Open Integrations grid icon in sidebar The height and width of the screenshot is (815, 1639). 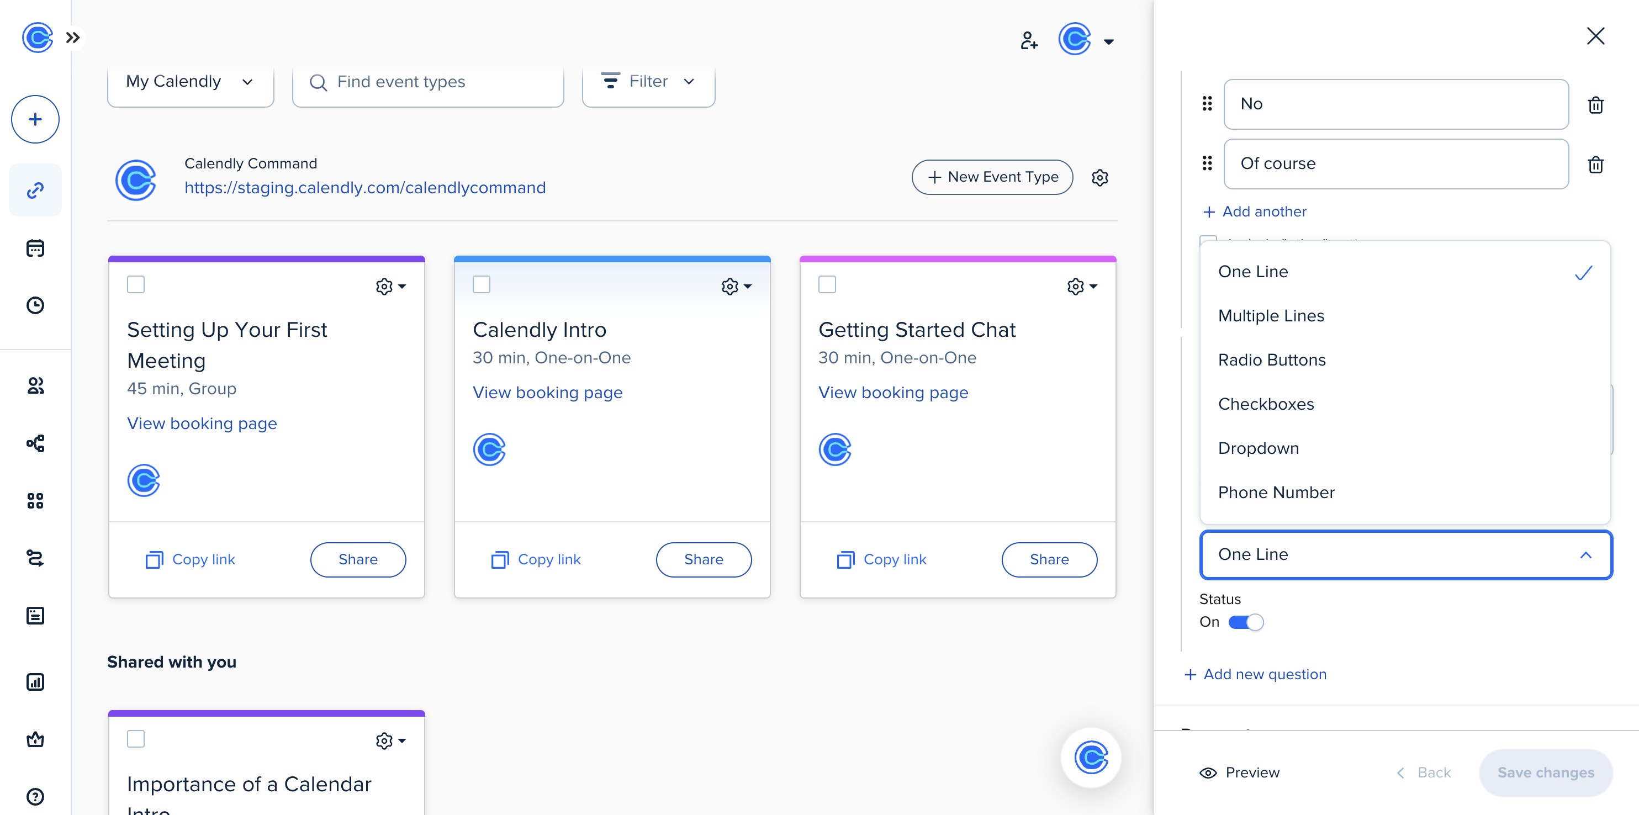click(x=36, y=501)
